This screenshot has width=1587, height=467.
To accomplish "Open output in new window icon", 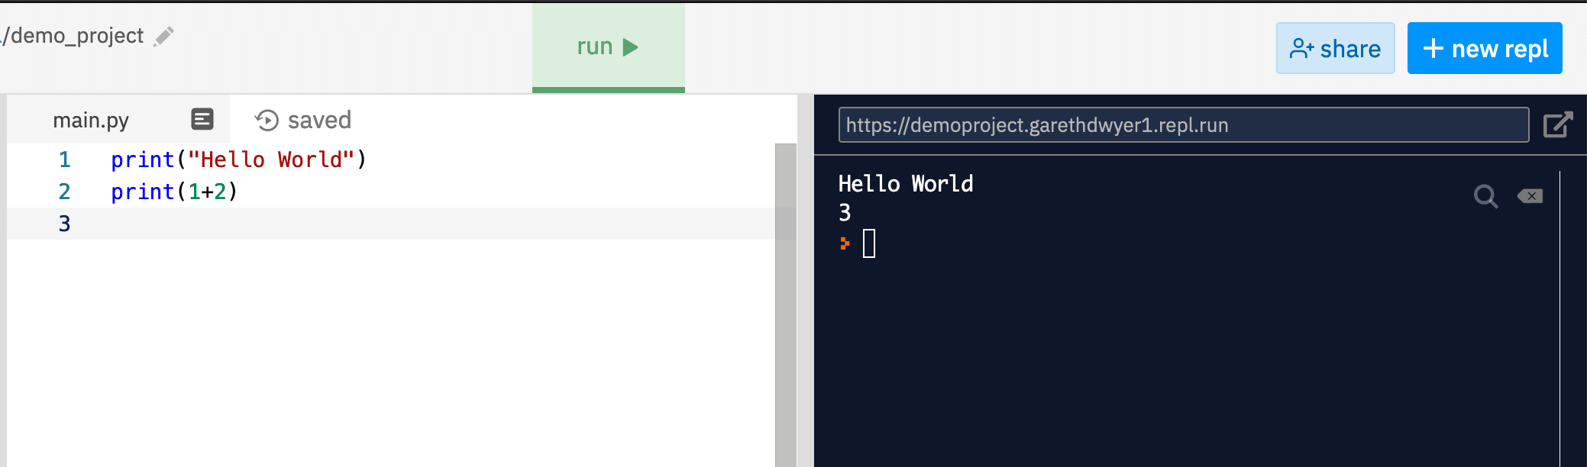I will (1558, 124).
